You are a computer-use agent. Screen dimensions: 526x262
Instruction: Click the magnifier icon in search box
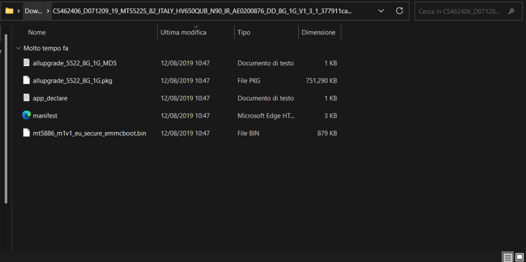(x=511, y=11)
